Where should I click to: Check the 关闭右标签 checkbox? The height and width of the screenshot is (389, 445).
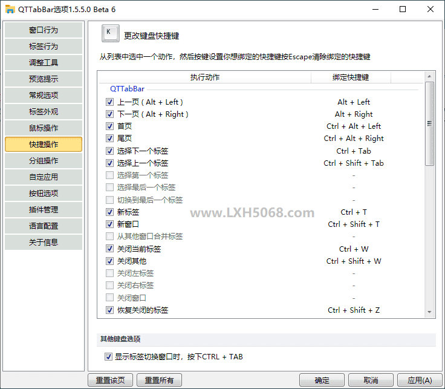[x=109, y=285]
